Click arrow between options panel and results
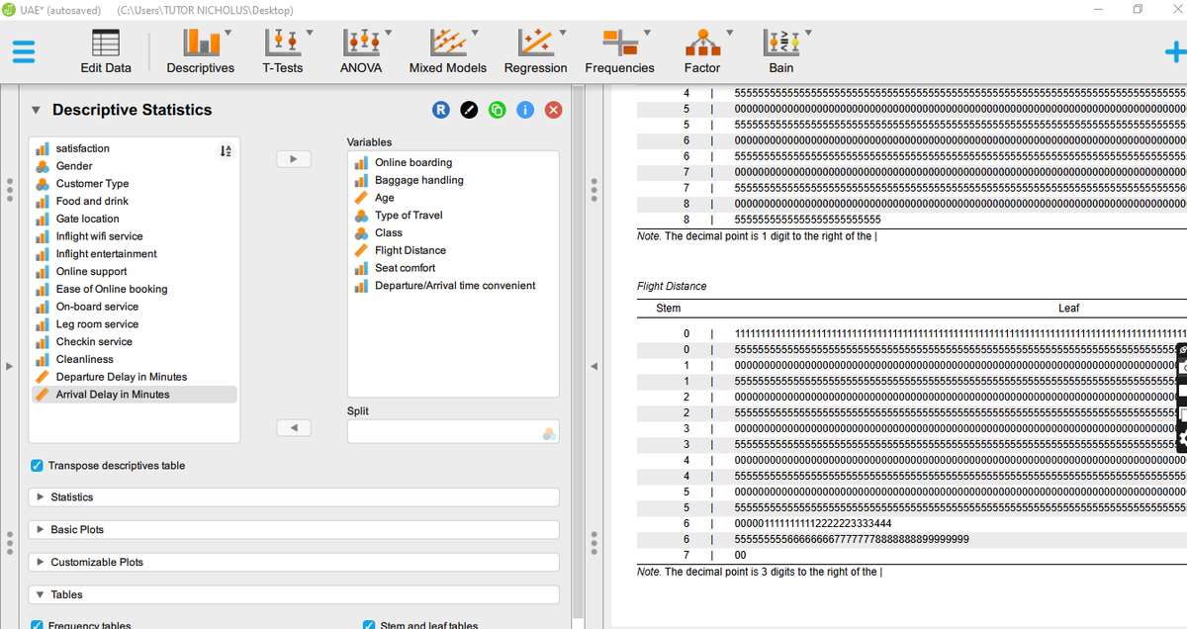The image size is (1187, 629). [593, 367]
